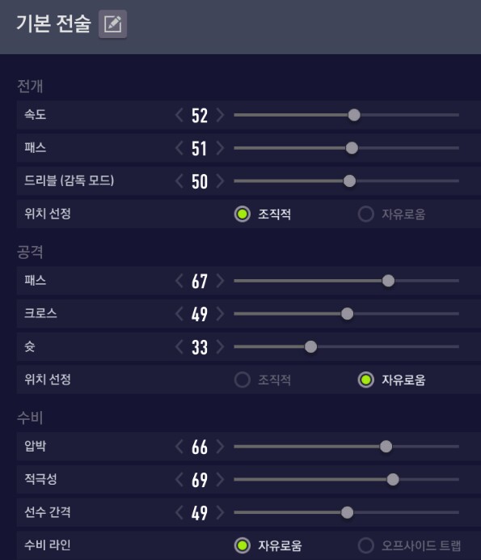
Task: Increase 슛 value with right chevron
Action: (220, 346)
